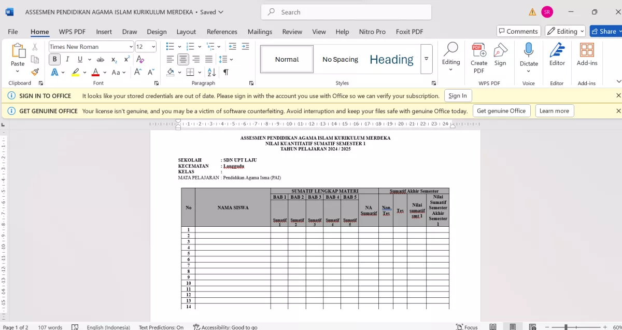
Task: Open the Editor pane
Action: click(x=557, y=55)
